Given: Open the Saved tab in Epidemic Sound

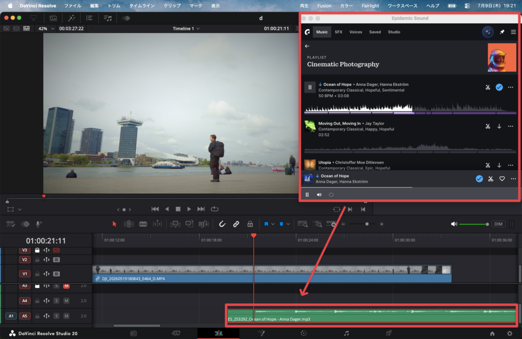Looking at the screenshot, I should (x=375, y=32).
